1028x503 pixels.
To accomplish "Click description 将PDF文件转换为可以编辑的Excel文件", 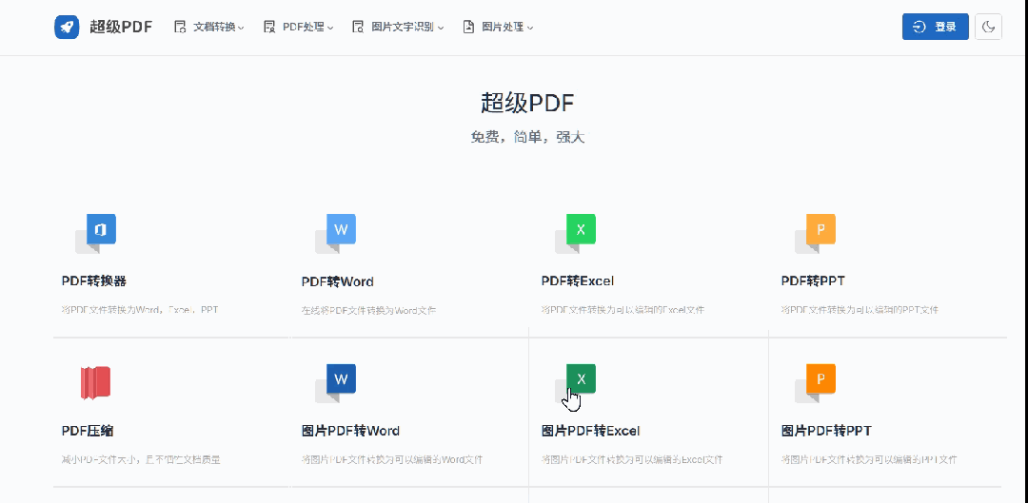I will click(x=623, y=310).
